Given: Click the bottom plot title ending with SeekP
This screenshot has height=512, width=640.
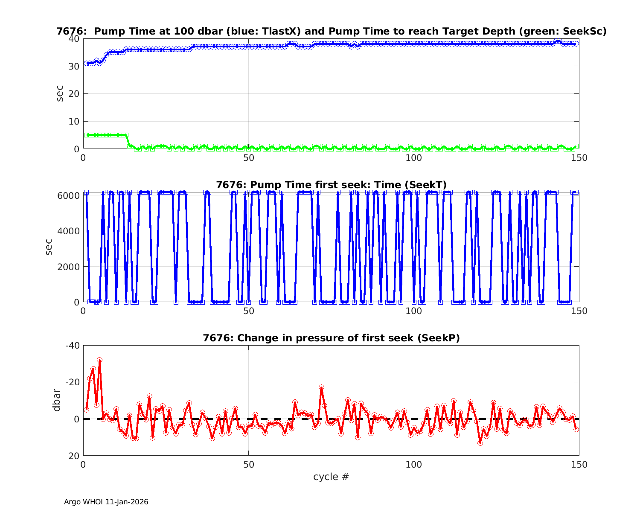Looking at the screenshot, I should 331,338.
